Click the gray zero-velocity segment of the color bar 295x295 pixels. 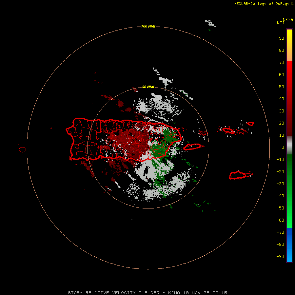tap(289, 145)
